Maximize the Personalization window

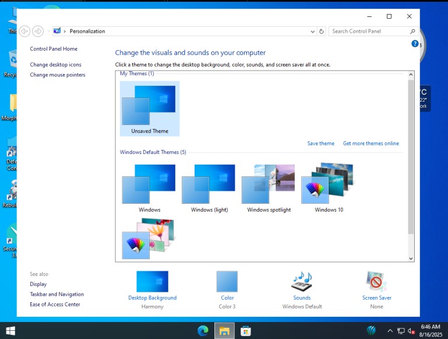click(x=389, y=16)
